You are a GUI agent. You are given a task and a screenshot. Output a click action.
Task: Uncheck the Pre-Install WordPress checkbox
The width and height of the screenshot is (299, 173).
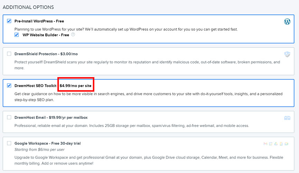coord(9,21)
